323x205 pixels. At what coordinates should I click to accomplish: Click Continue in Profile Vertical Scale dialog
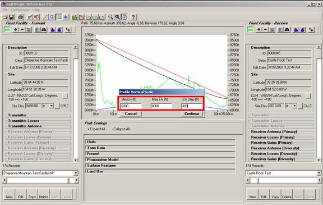pos(192,114)
